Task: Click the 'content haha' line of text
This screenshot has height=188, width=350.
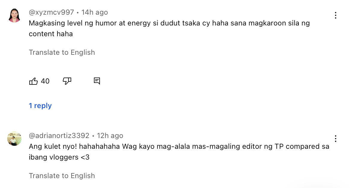Action: pos(51,34)
